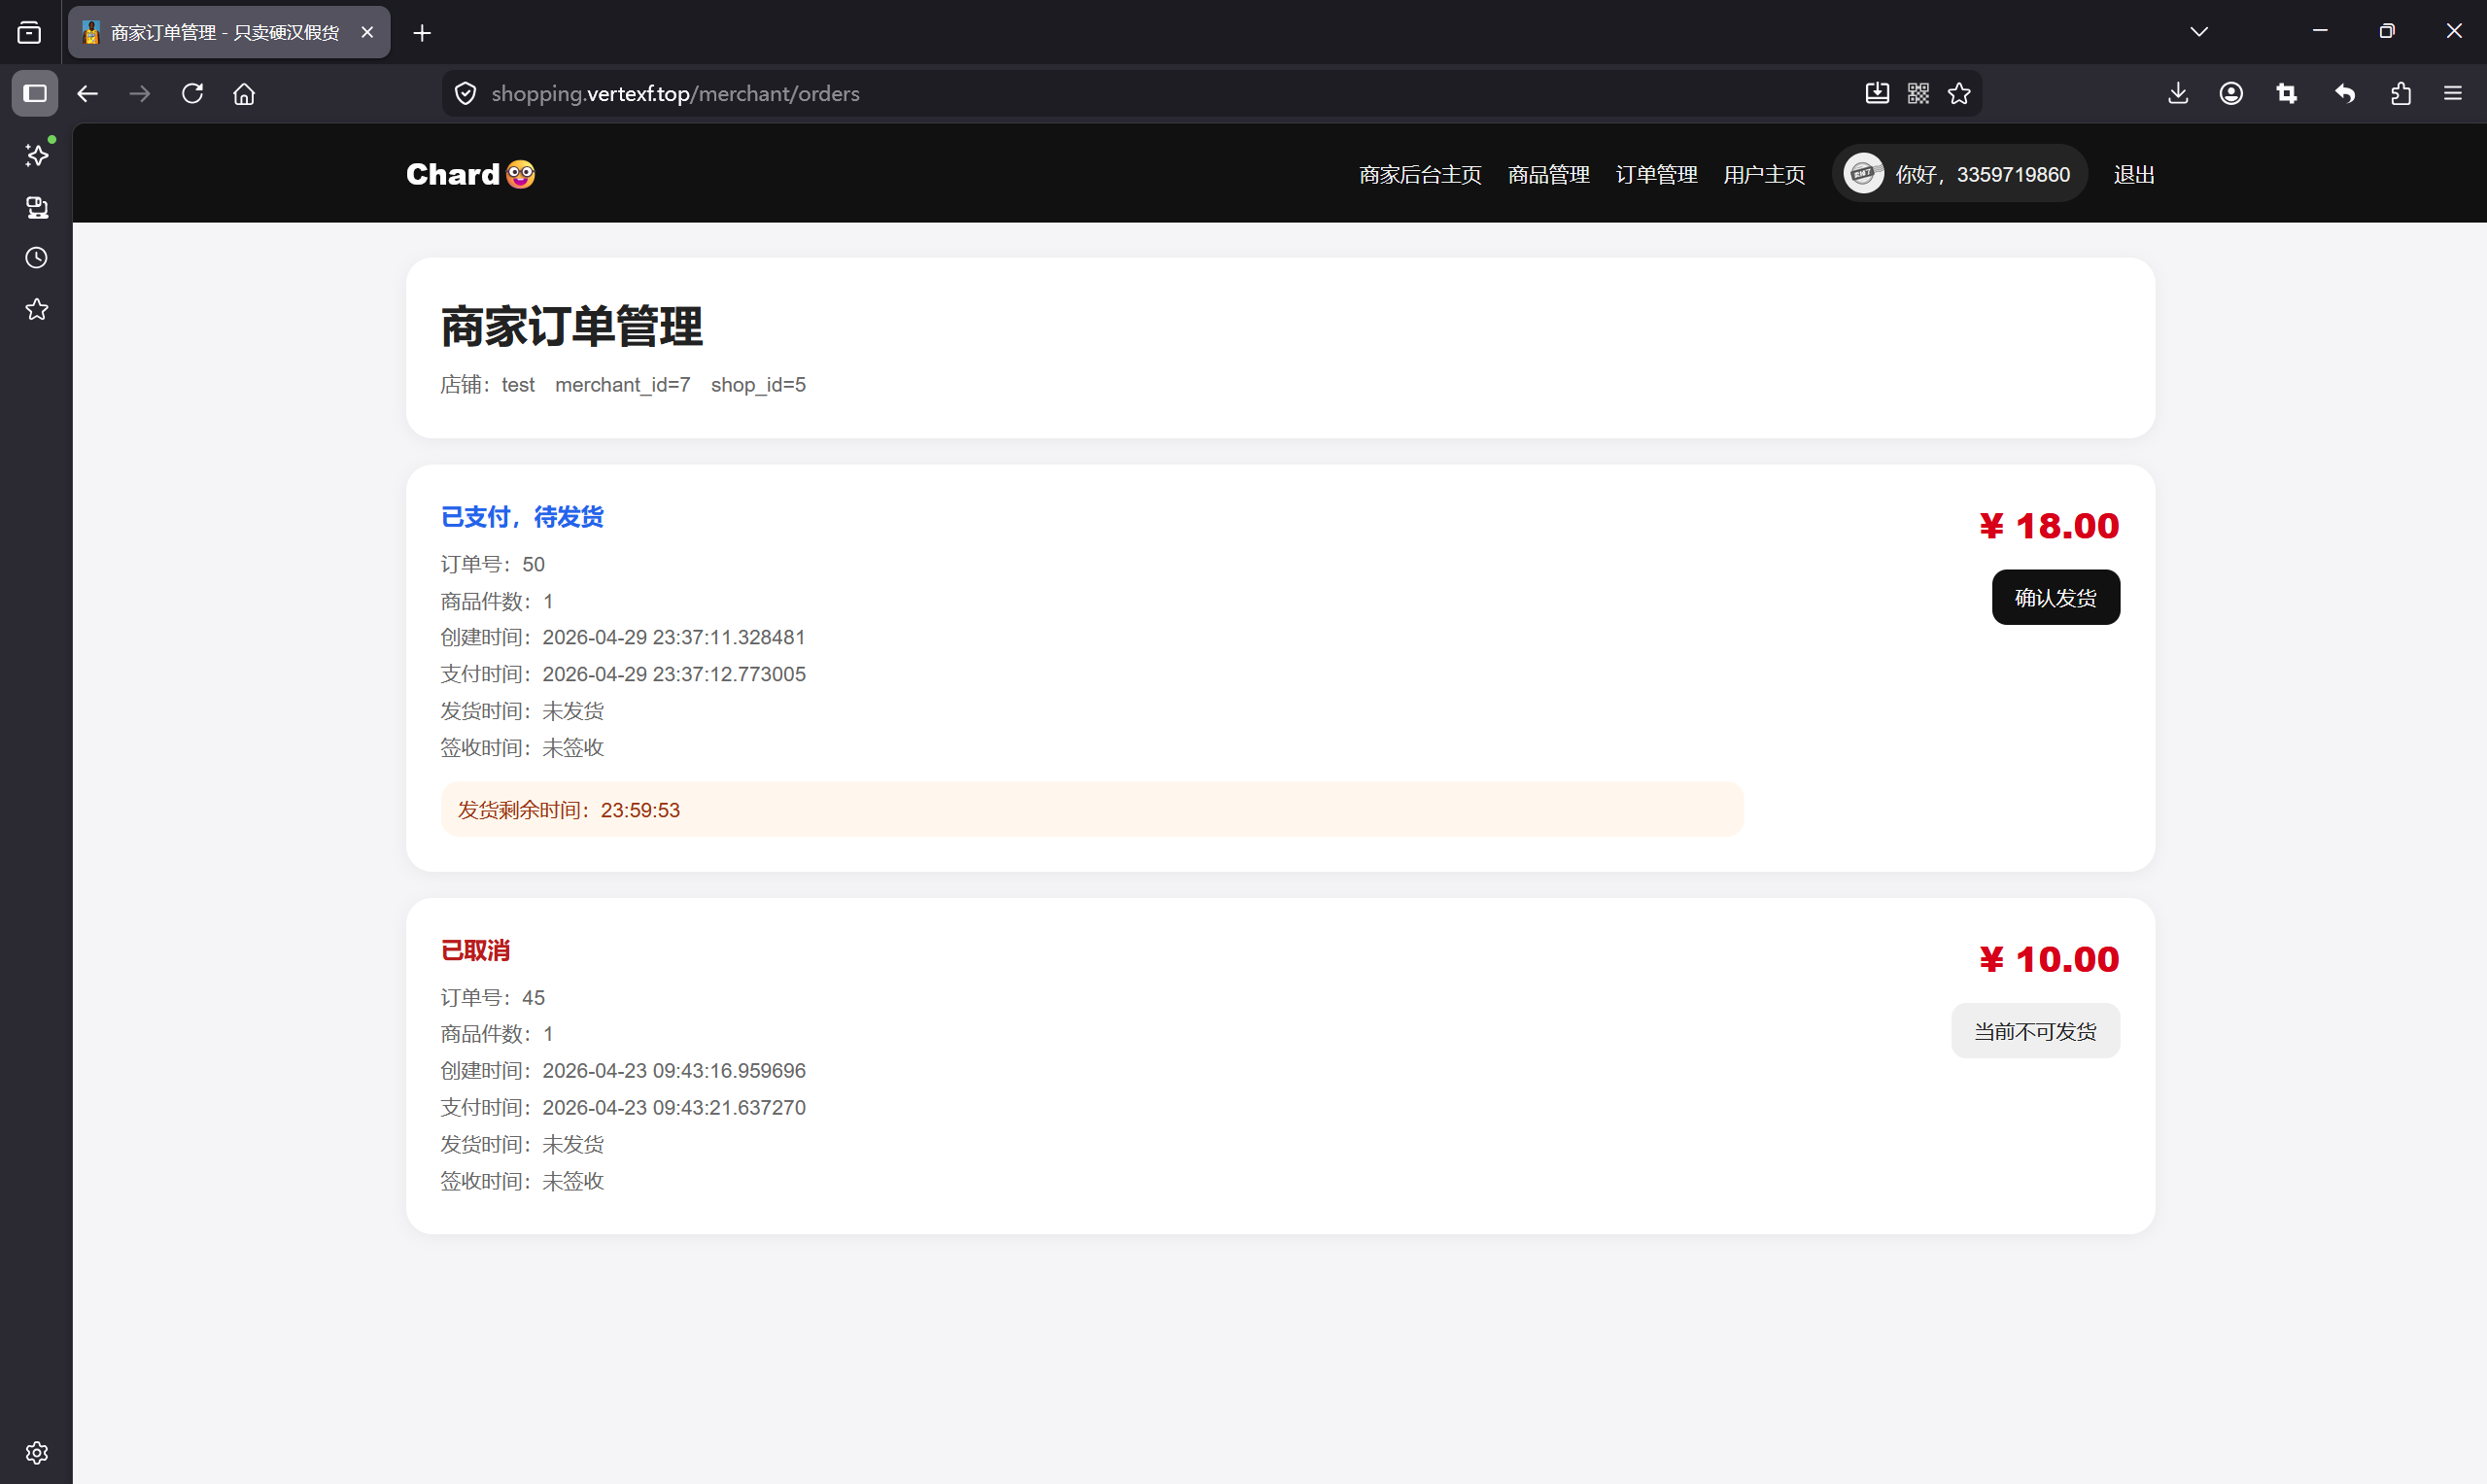Click 订单号：45 text
The width and height of the screenshot is (2487, 1484).
[493, 997]
